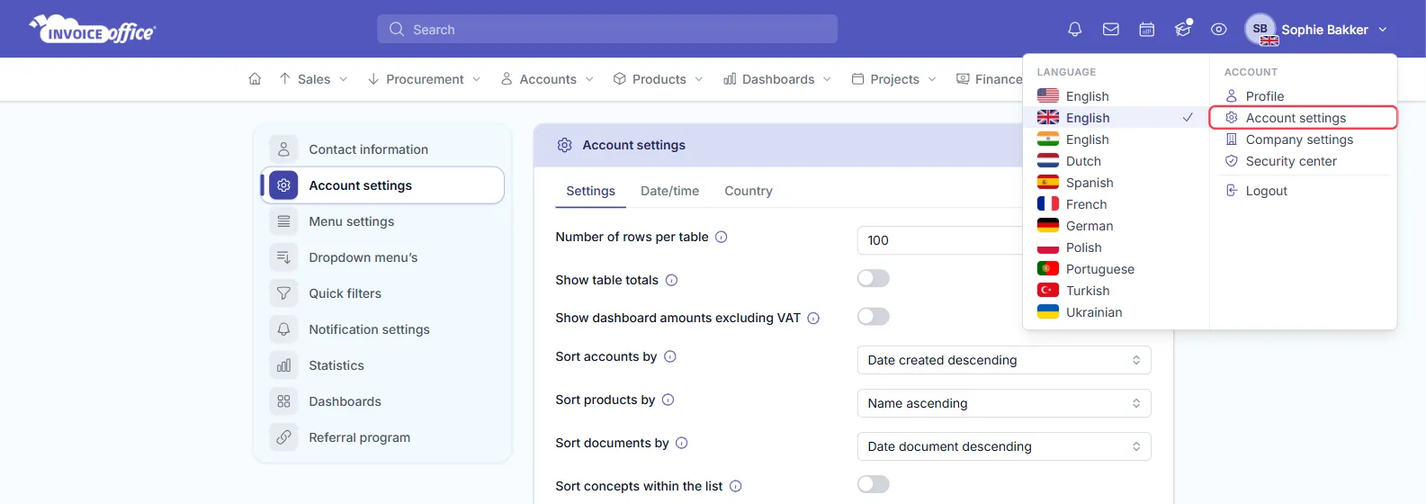Open notifications bell icon

[1074, 30]
